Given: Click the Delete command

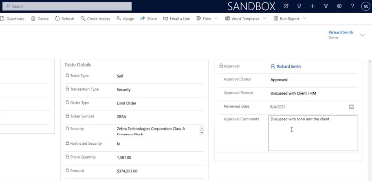Looking at the screenshot, I should (x=40, y=19).
